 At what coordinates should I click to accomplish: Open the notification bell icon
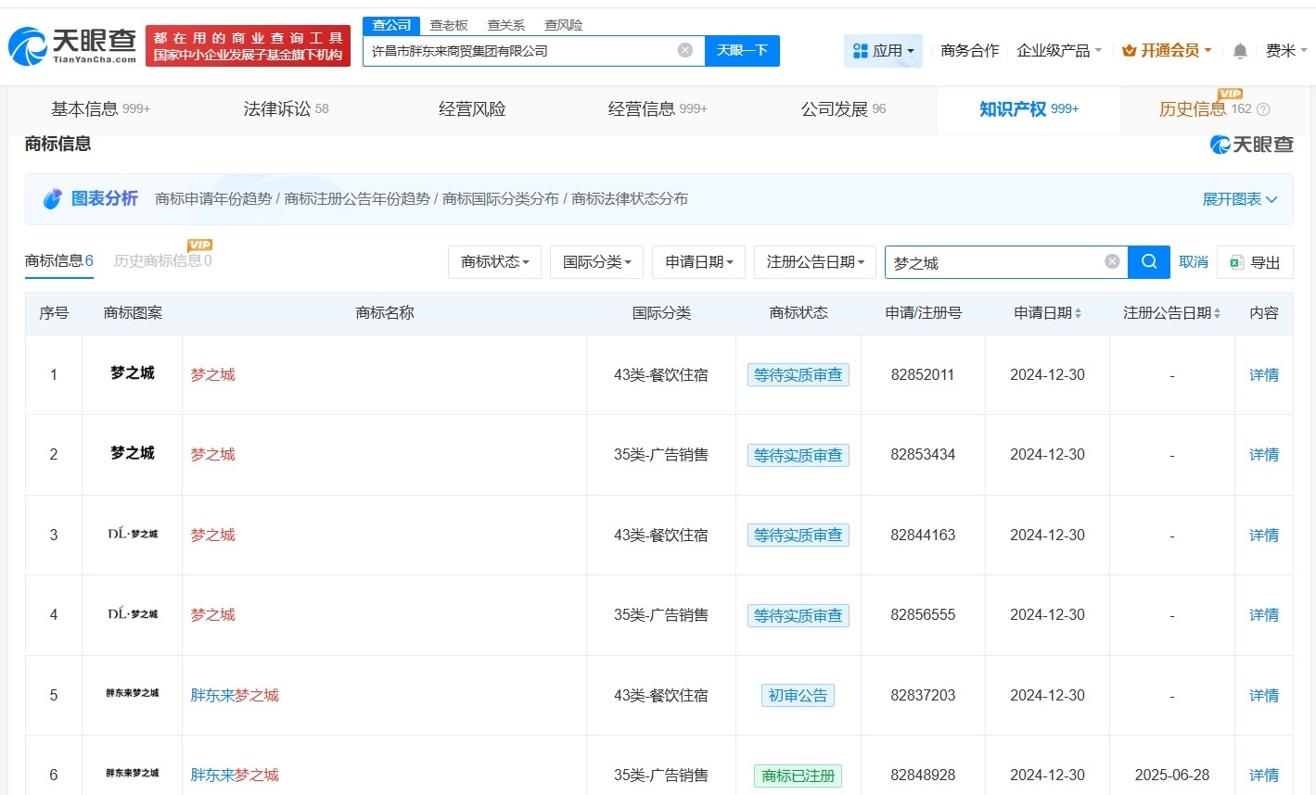1240,51
